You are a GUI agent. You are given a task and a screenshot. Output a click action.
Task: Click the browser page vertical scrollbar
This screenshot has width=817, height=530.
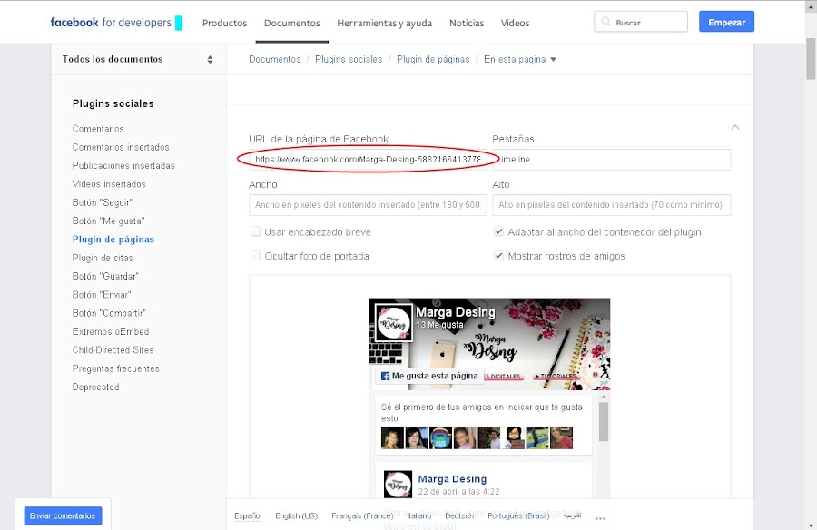pos(812,58)
